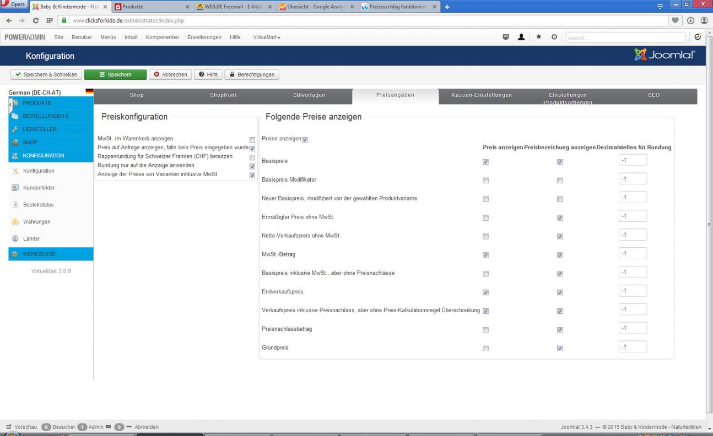Uncheck the Basispreis 'Preis anzeigen' checkbox
Viewport: 713px width, 436px height.
pos(485,162)
